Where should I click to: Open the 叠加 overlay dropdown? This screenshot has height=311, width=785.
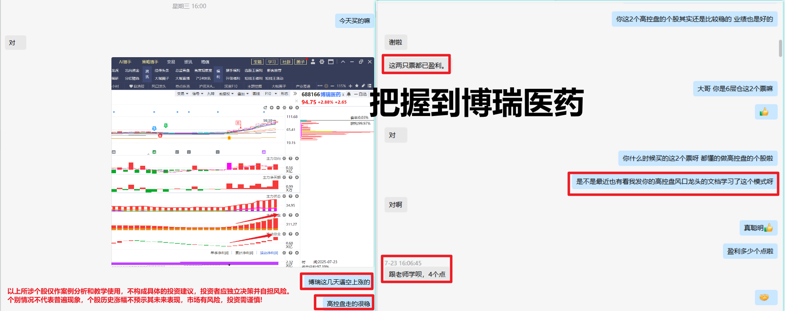[x=243, y=94]
